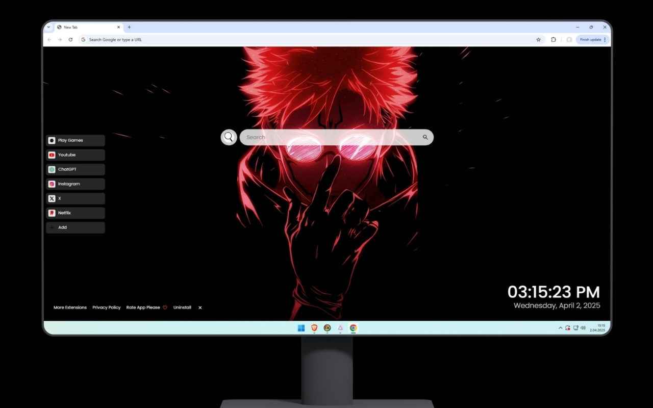Screen dimensions: 653x408
Task: Add a new shortcut with Add button
Action: pos(76,227)
